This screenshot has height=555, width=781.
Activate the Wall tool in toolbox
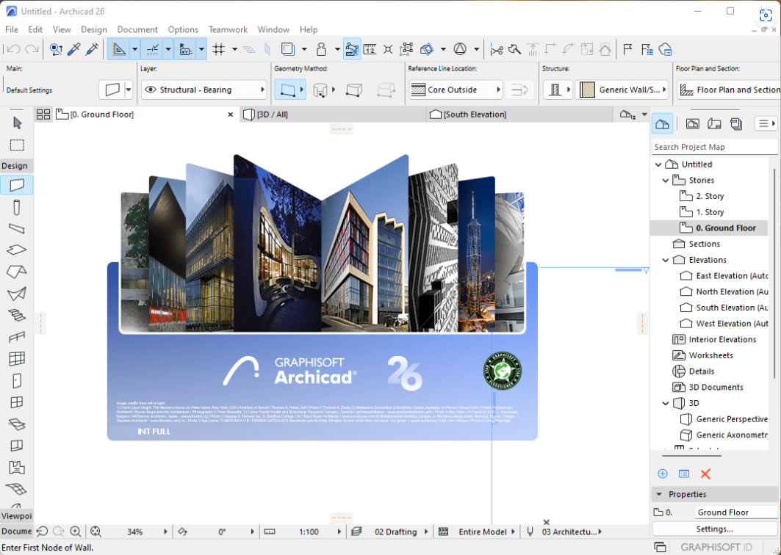[x=17, y=185]
